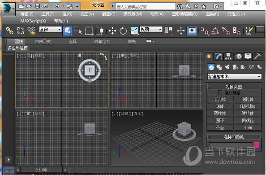Toggle the Percent Snap button

click(226, 31)
